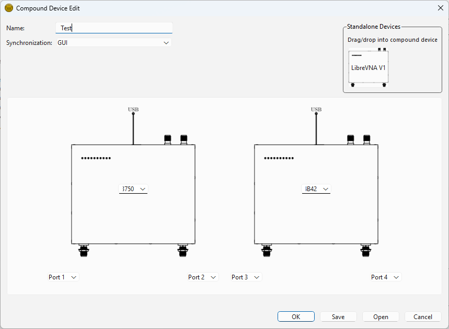Click the Port 2 connector on left device

pos(182,251)
